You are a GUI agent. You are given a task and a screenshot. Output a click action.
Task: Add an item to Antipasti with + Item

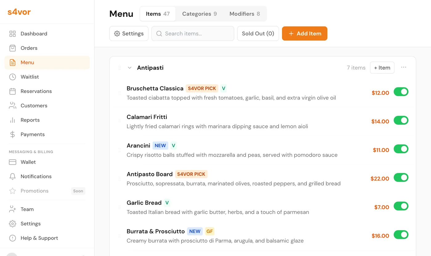click(x=382, y=67)
